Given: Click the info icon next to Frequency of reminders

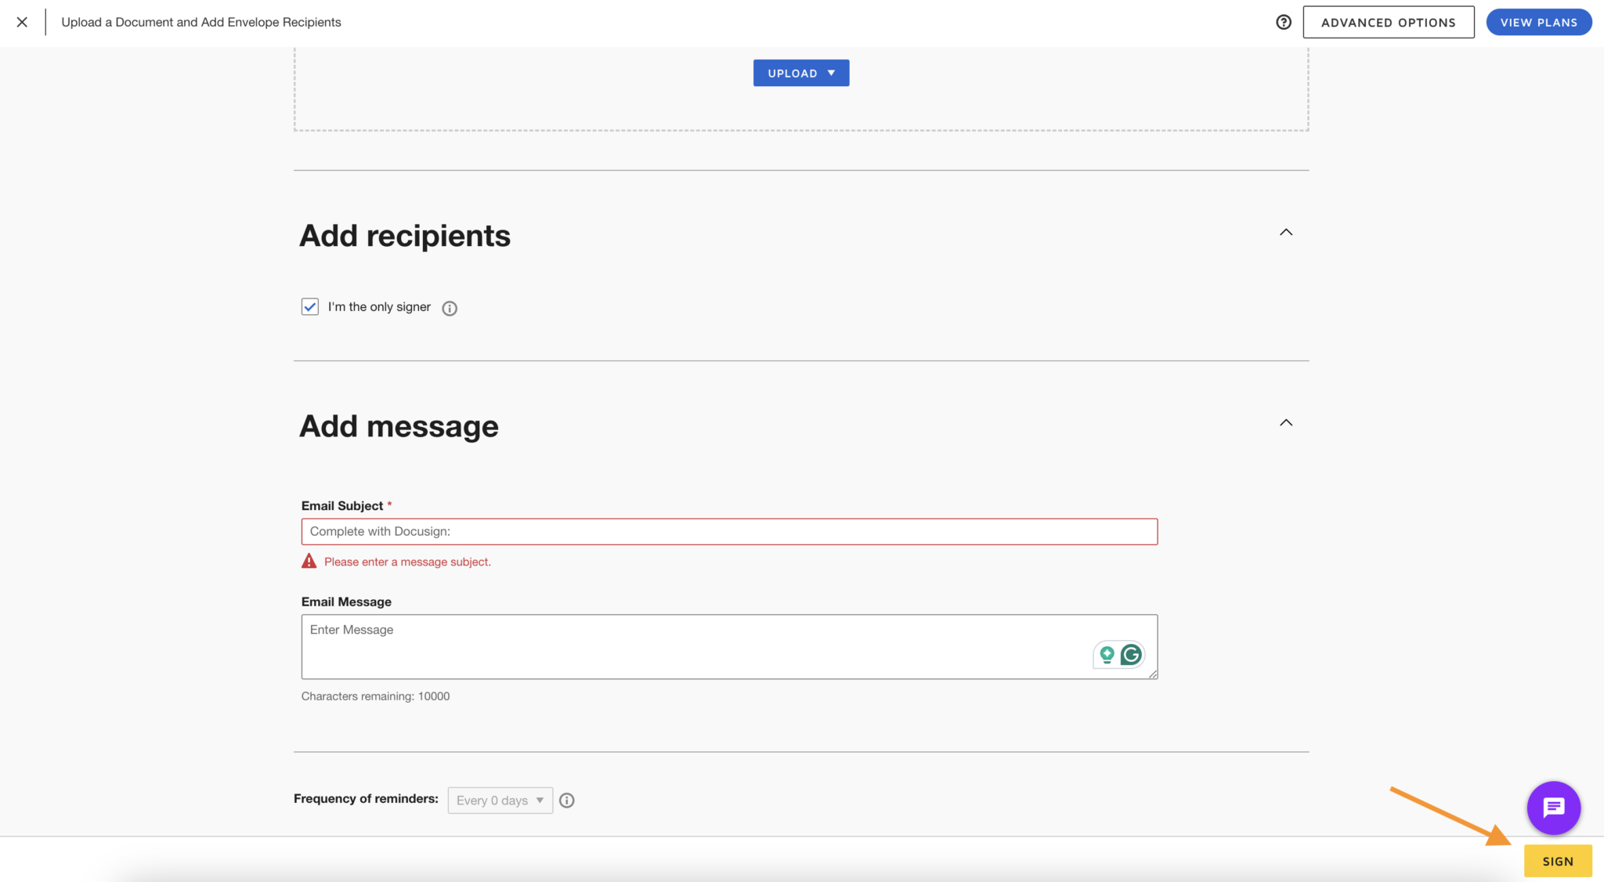Looking at the screenshot, I should click(x=566, y=800).
